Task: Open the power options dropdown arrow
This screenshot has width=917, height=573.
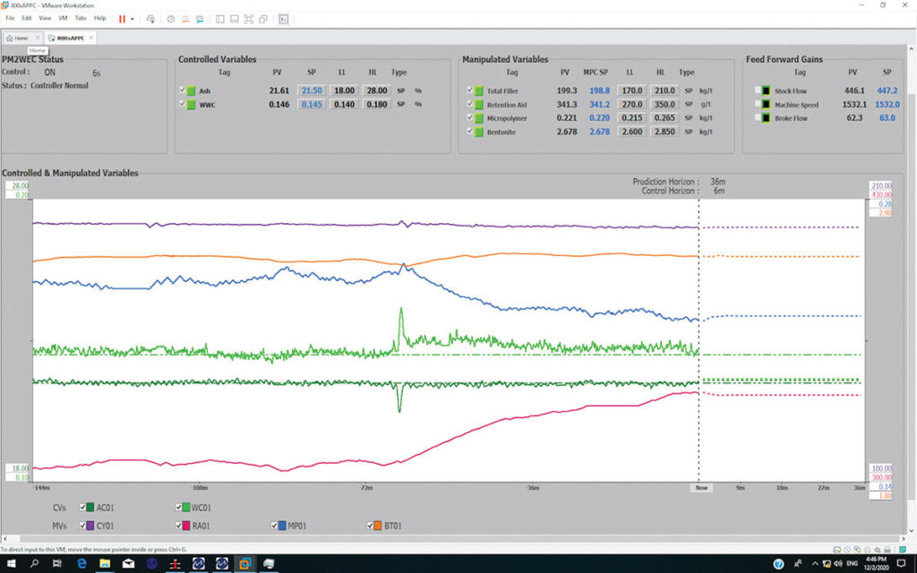Action: tap(133, 18)
